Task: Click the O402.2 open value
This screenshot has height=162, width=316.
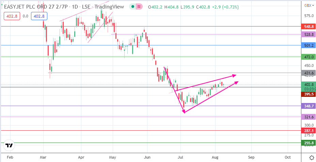Action: 155,7
